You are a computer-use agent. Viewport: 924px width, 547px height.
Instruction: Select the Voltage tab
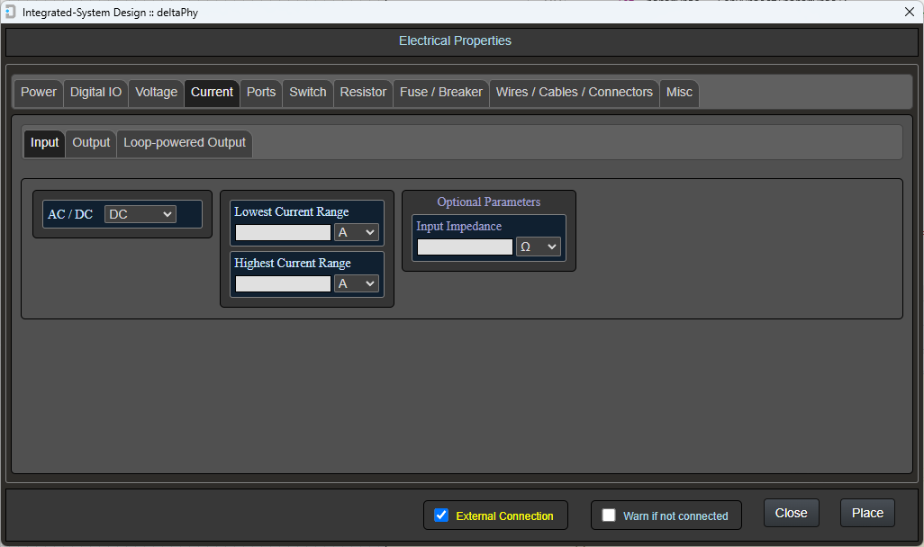click(157, 93)
